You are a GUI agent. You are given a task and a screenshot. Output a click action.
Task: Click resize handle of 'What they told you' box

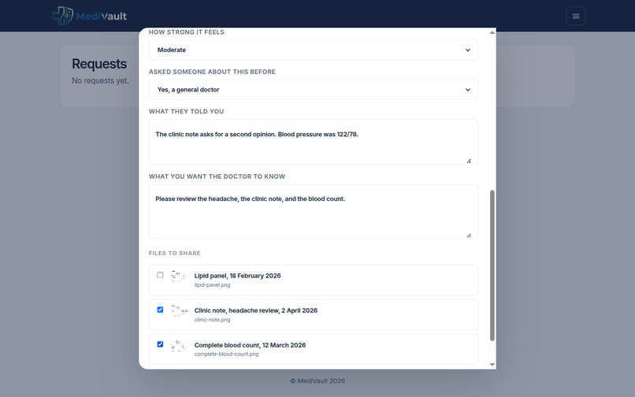click(x=469, y=161)
